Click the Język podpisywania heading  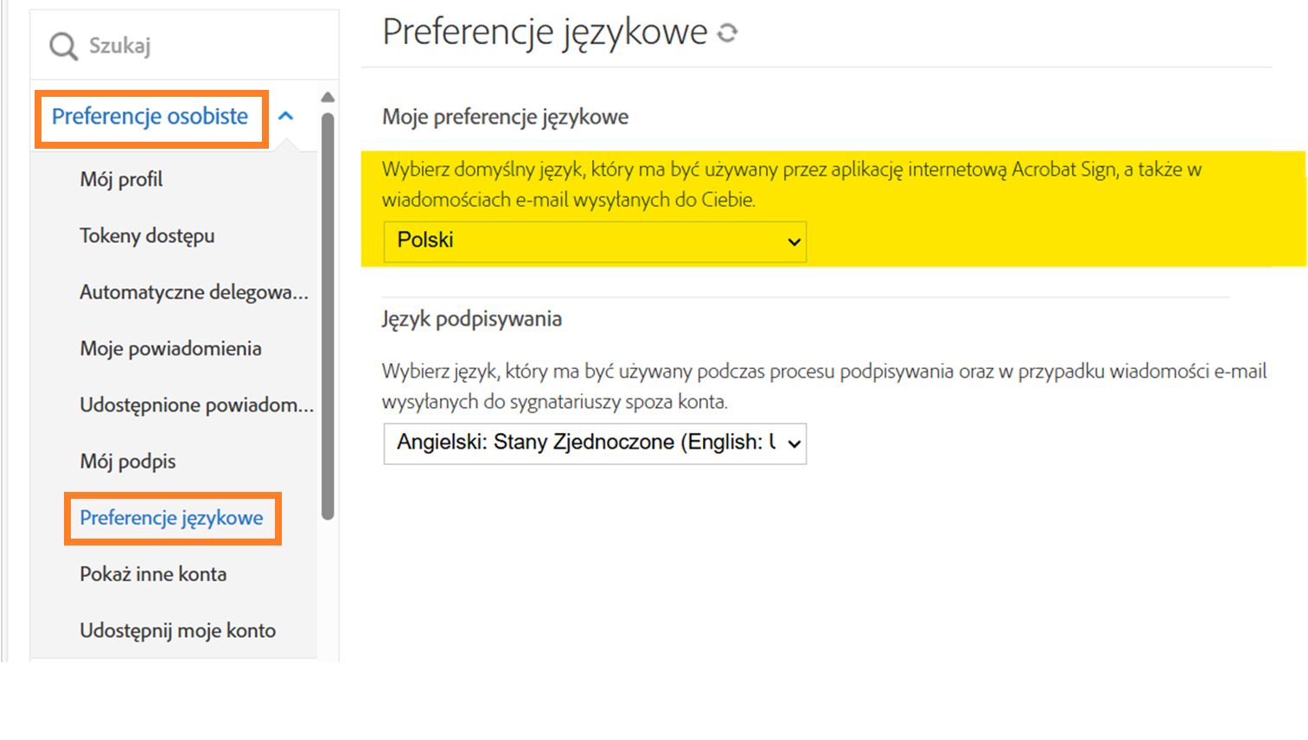click(x=472, y=319)
